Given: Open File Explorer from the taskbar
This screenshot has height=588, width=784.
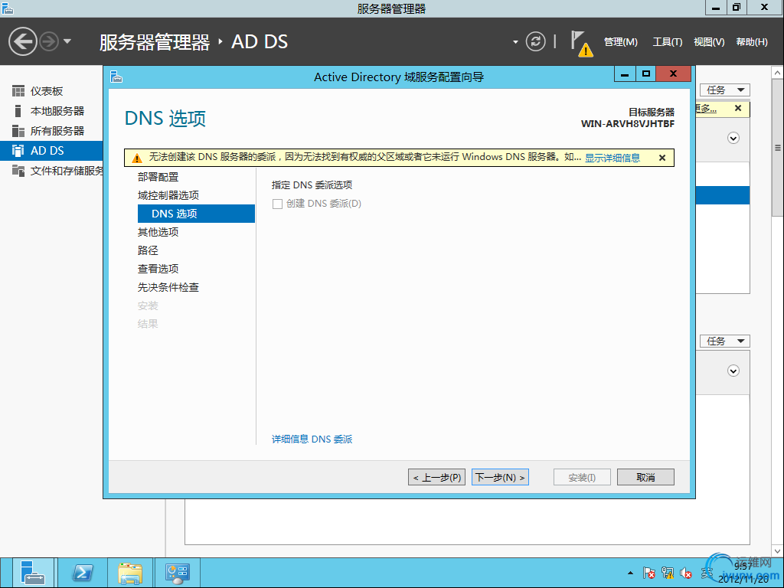Looking at the screenshot, I should (x=130, y=573).
